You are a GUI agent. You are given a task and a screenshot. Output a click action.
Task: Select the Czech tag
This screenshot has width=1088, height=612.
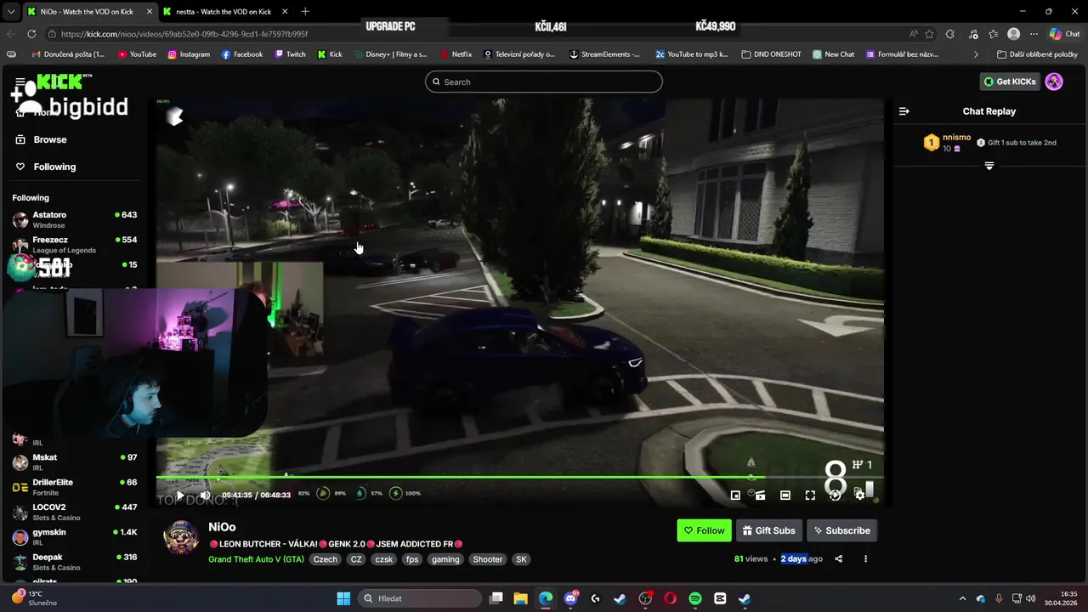(325, 559)
